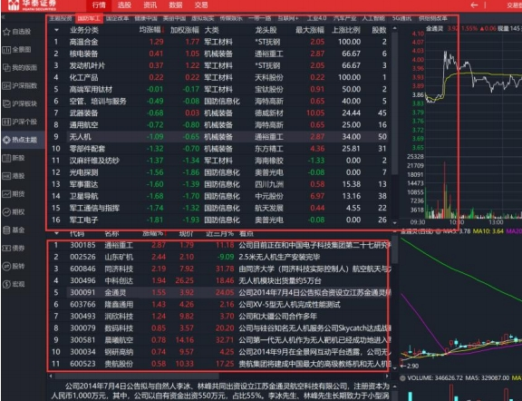
Task: Open the 基金 funds sidebar icon
Action: [x=6, y=230]
